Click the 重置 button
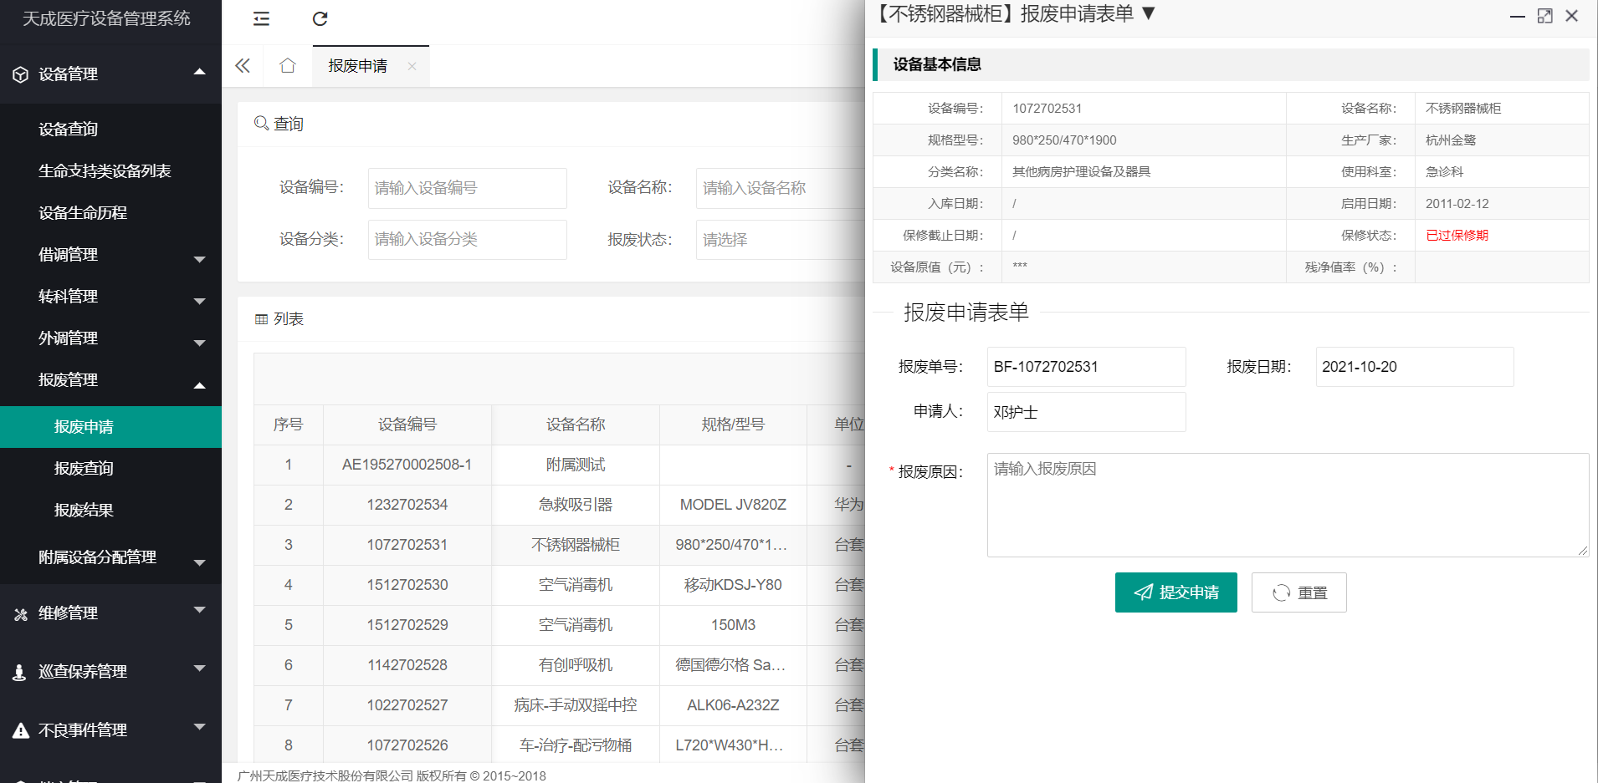The image size is (1598, 783). coord(1298,592)
